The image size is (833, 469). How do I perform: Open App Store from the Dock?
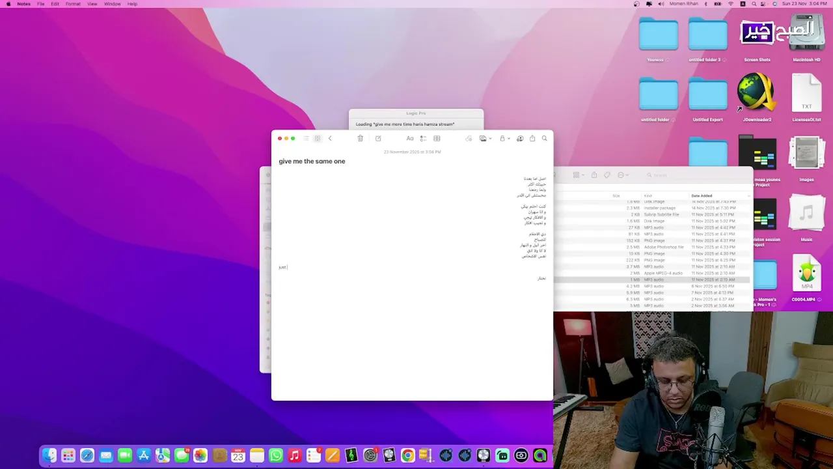[144, 455]
